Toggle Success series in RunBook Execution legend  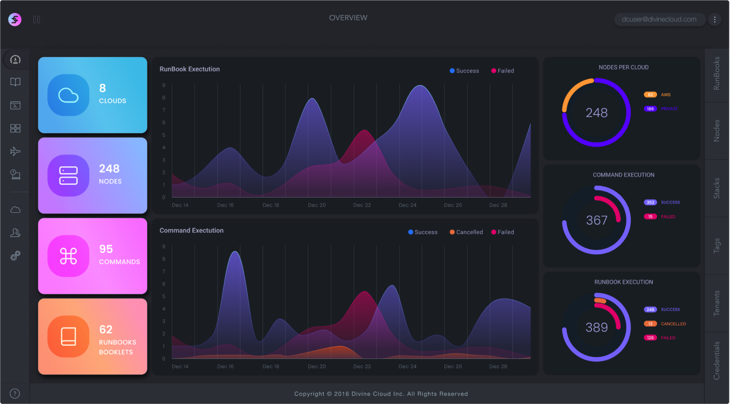click(464, 71)
